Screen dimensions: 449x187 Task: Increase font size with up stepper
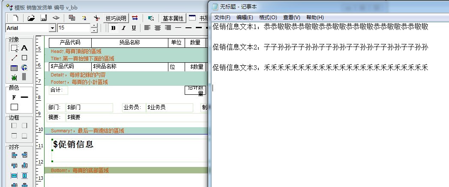94,26
